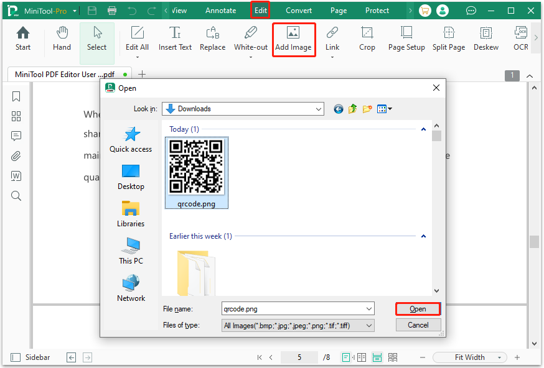Expand the Look in Downloads dropdown
Screen dimensions: 544x368
pos(319,109)
